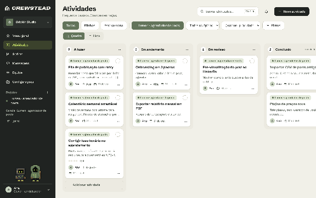Click the Equipe people icon
Screen dimensions: 316x198
8,73
